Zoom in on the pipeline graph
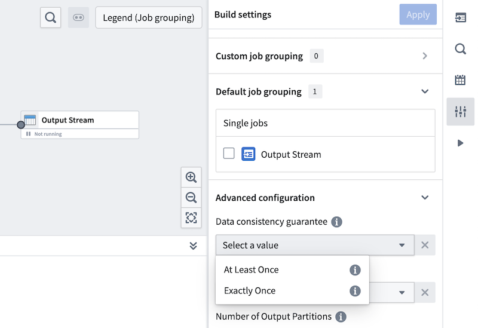 click(x=191, y=177)
